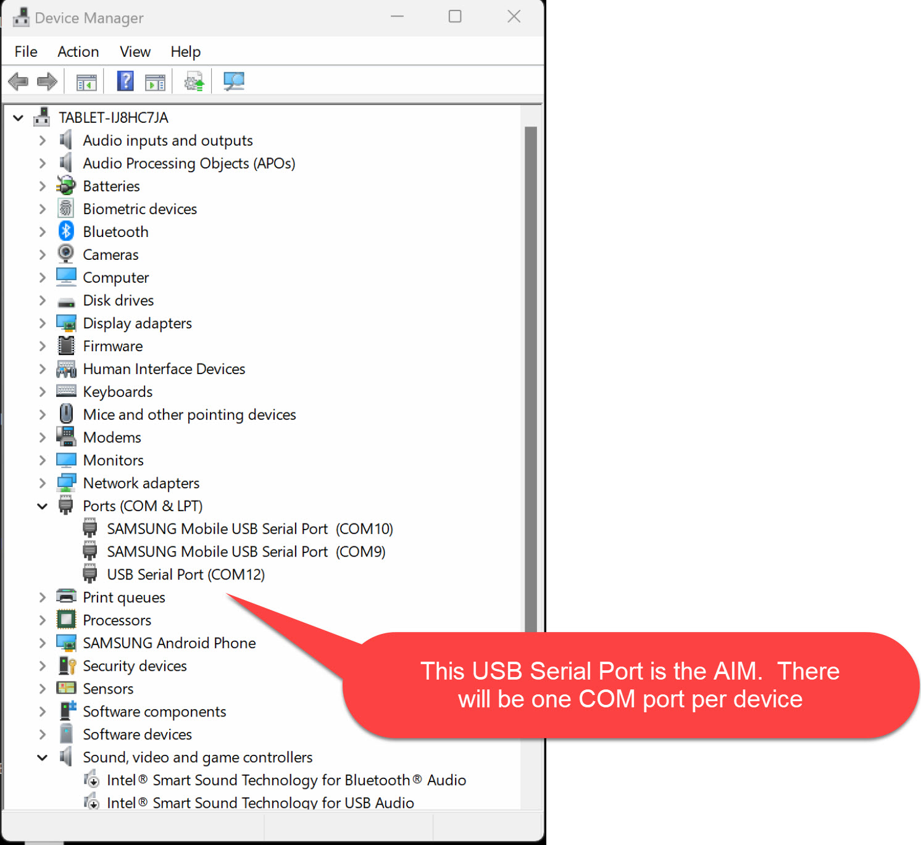Expand the Software devices chevron
The image size is (921, 845).
[x=42, y=734]
